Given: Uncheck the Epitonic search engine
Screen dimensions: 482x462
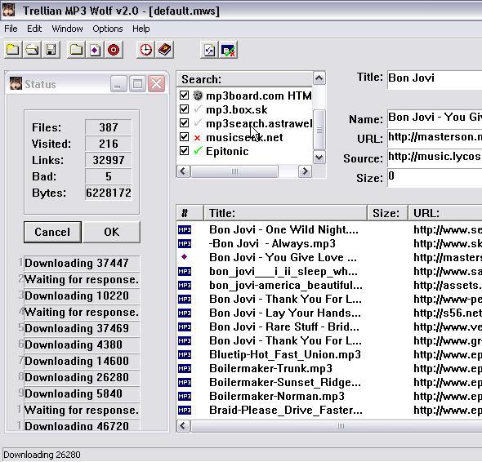Looking at the screenshot, I should point(184,151).
